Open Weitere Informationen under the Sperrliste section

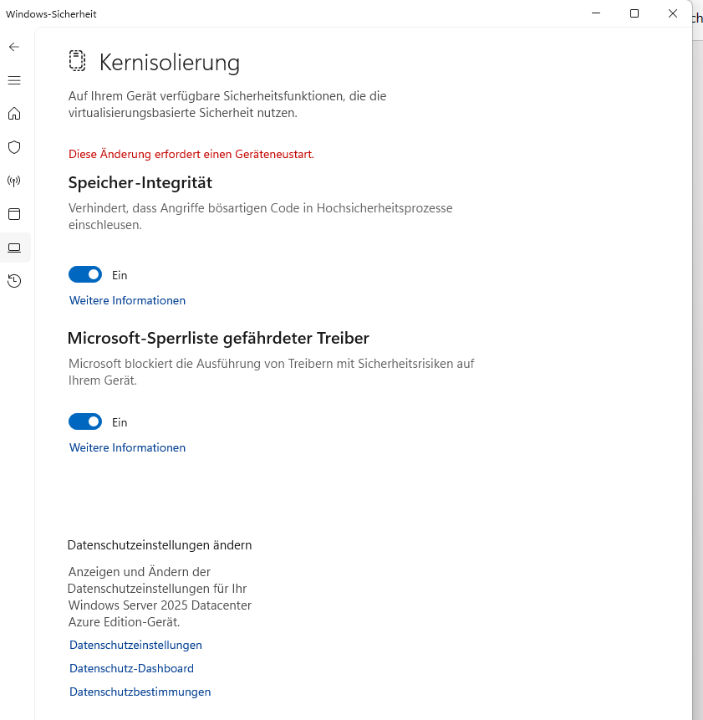point(127,447)
